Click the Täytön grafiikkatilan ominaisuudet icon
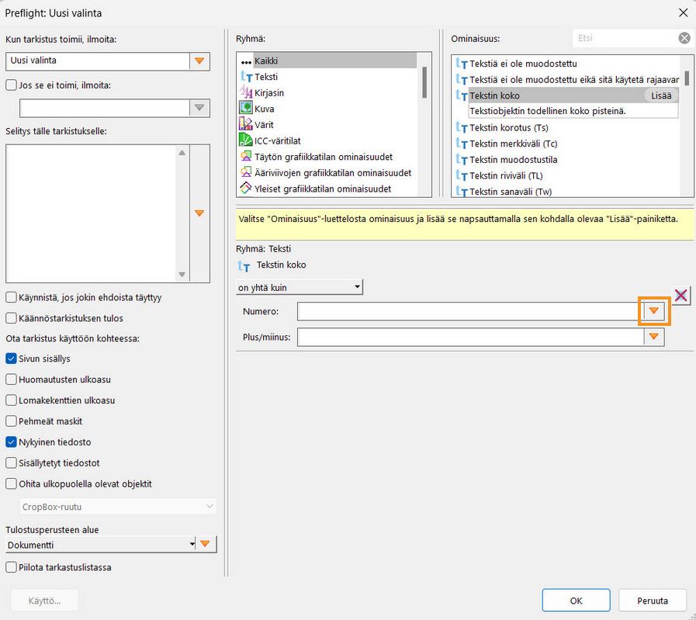The width and height of the screenshot is (696, 620). pyautogui.click(x=246, y=157)
